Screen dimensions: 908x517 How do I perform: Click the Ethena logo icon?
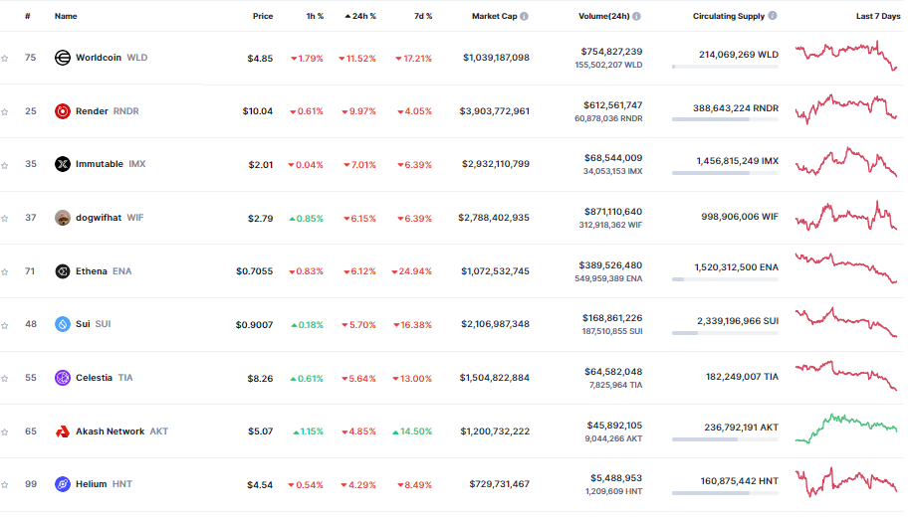[x=63, y=271]
